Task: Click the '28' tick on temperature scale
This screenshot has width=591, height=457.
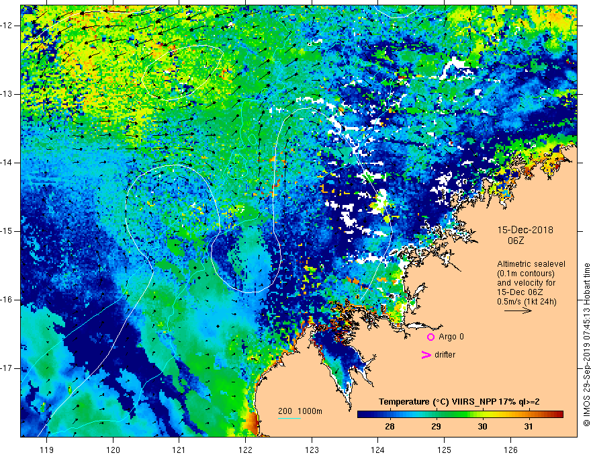Action: point(390,427)
